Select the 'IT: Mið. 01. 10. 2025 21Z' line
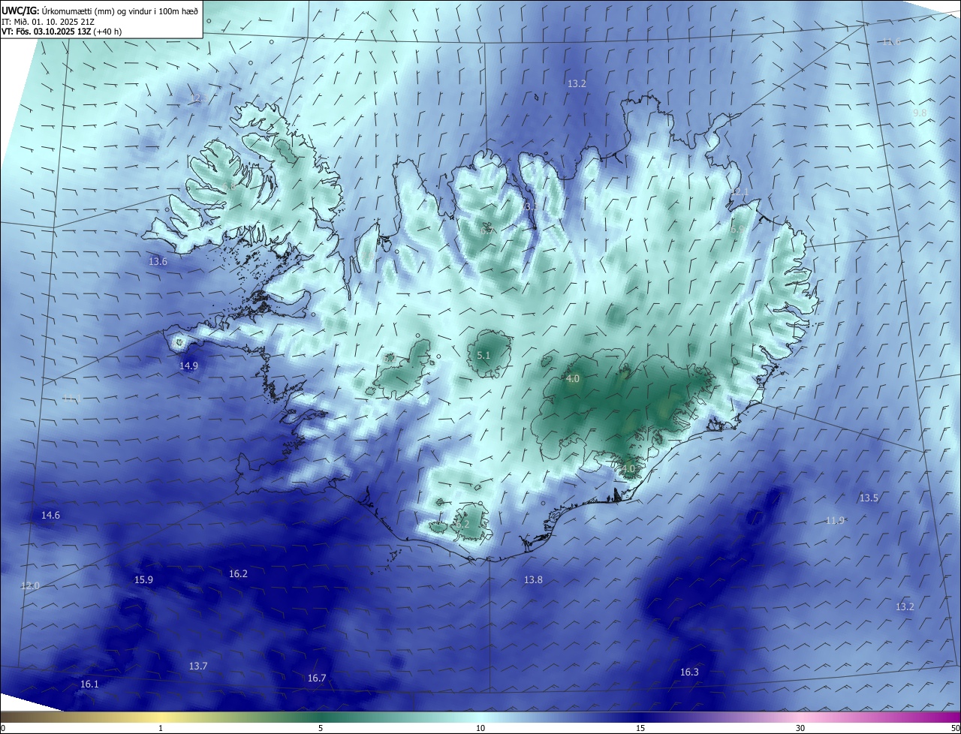 point(47,21)
